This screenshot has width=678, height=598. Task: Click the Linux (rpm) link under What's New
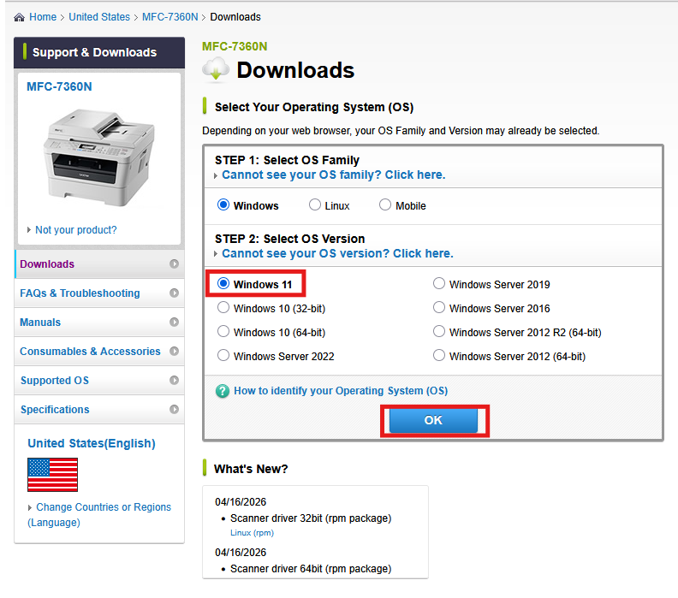[x=252, y=533]
